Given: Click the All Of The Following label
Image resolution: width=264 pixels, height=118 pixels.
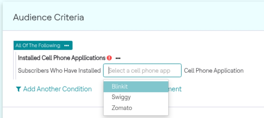Looking at the screenshot, I should click(x=38, y=46).
